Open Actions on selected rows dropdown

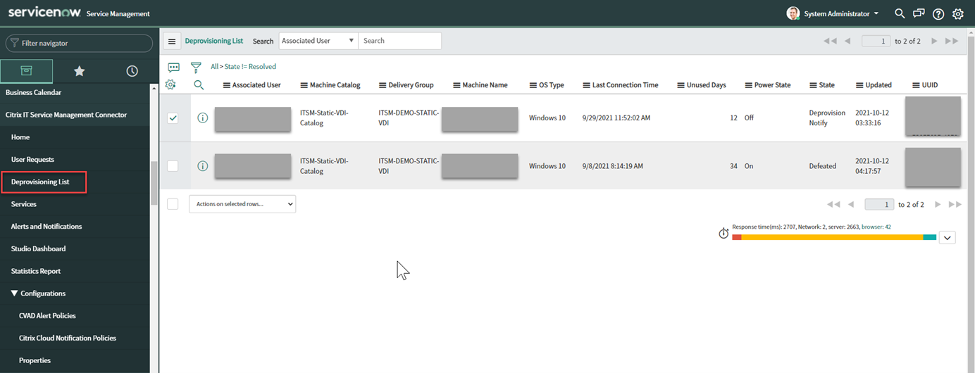(242, 204)
